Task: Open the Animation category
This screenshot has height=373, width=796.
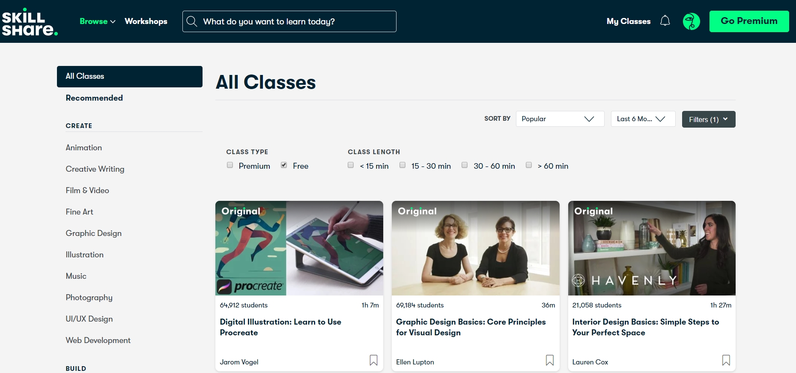Action: pos(84,148)
